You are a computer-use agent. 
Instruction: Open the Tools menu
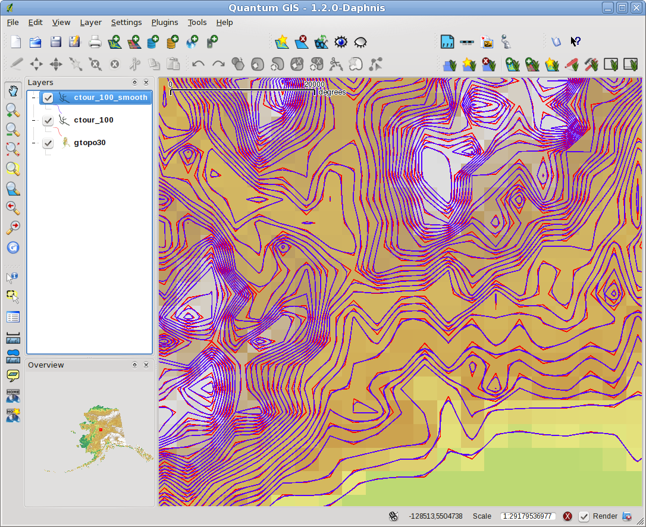[x=197, y=22]
